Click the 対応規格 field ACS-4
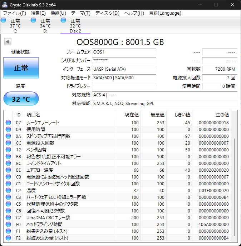This screenshot has height=246, width=241. tap(164, 95)
